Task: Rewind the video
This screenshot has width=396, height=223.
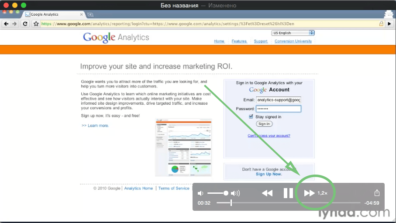Action: coord(267,193)
